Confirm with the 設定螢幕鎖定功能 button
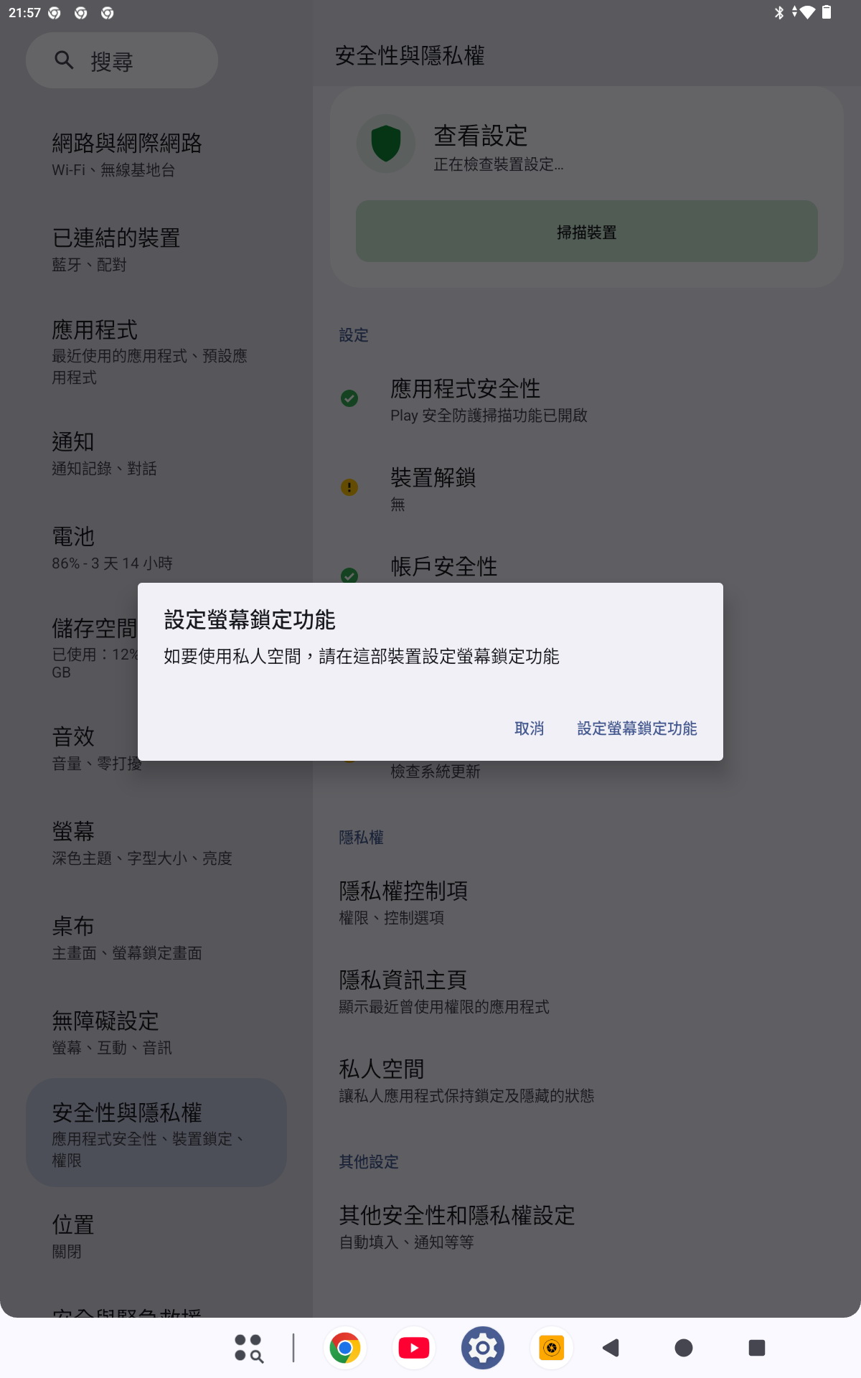 [x=637, y=728]
